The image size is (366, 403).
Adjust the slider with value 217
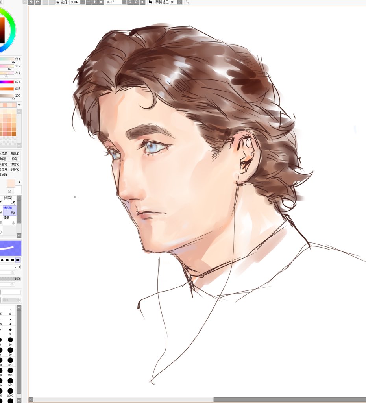7,73
